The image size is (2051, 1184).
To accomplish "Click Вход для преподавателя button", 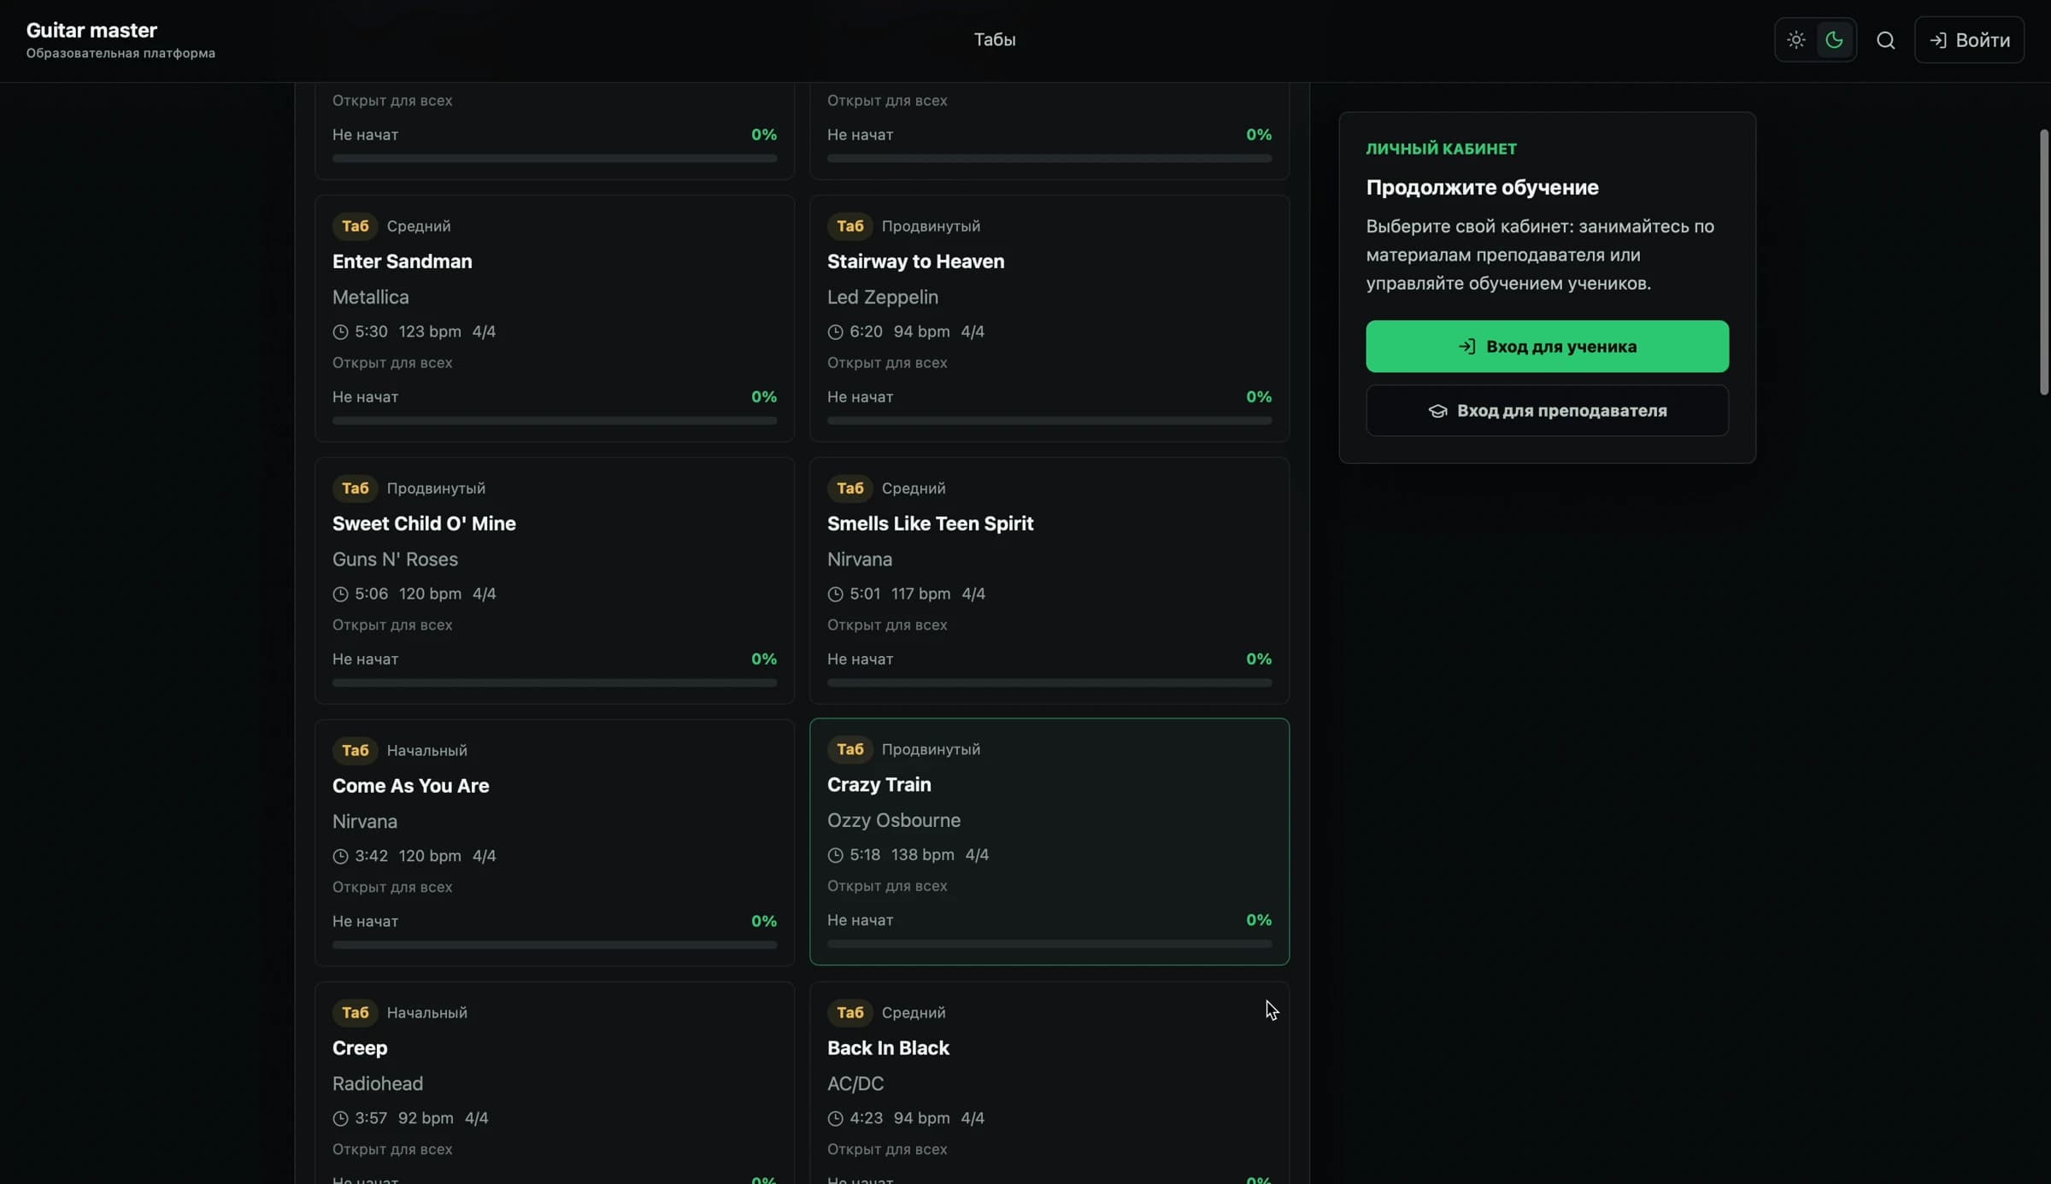I will coord(1547,411).
